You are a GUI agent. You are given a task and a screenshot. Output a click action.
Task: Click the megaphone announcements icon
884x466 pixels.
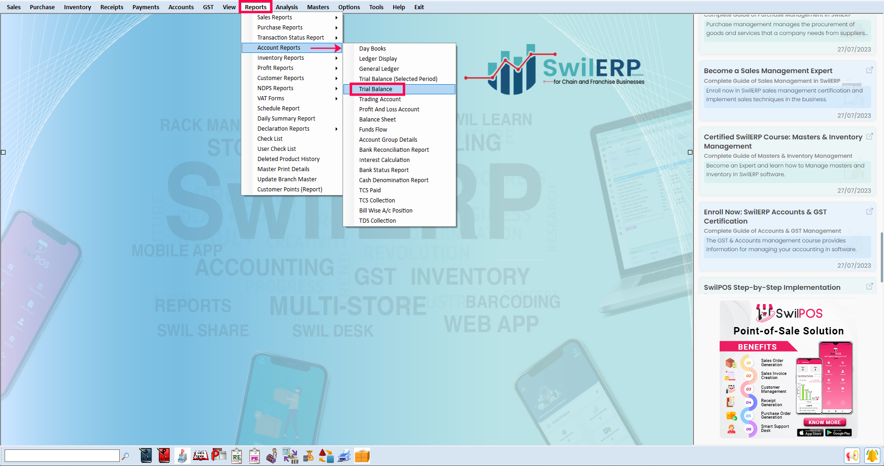pos(852,455)
